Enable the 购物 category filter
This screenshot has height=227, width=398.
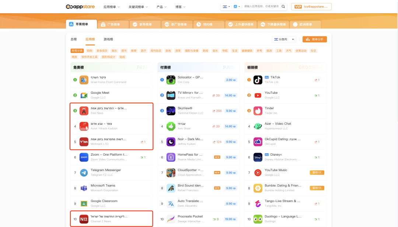(89, 50)
